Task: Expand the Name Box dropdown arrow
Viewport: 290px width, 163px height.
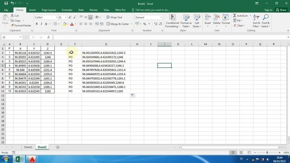Action: [x=20, y=37]
